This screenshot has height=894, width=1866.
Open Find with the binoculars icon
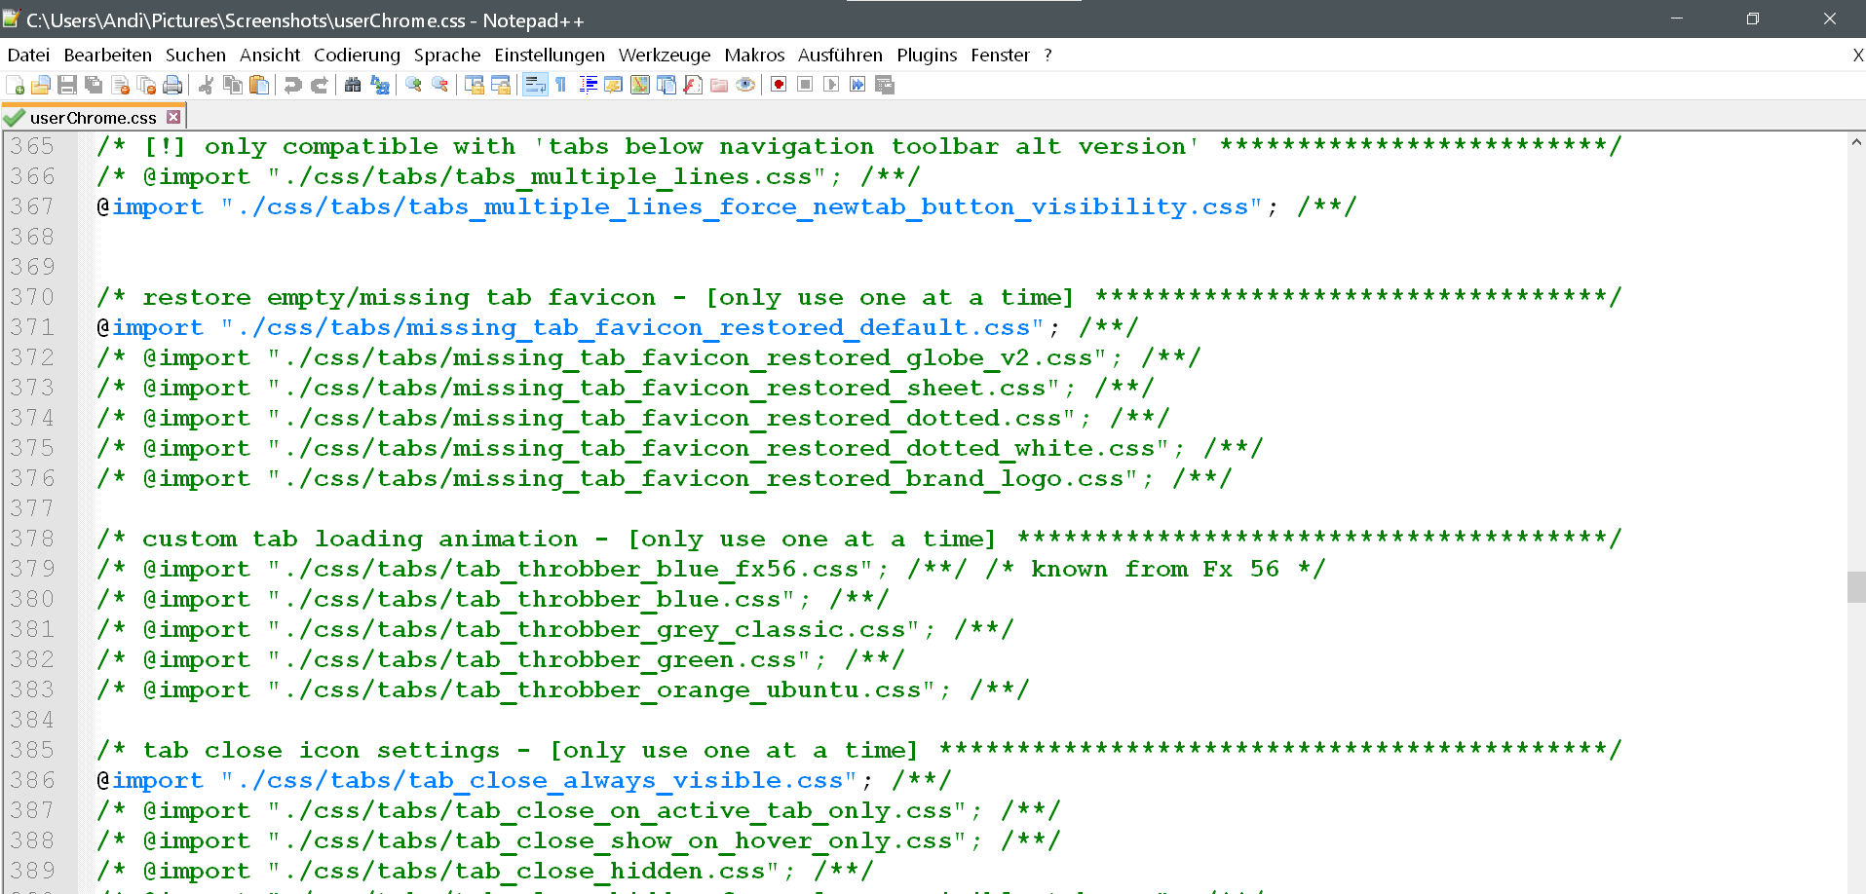[353, 86]
